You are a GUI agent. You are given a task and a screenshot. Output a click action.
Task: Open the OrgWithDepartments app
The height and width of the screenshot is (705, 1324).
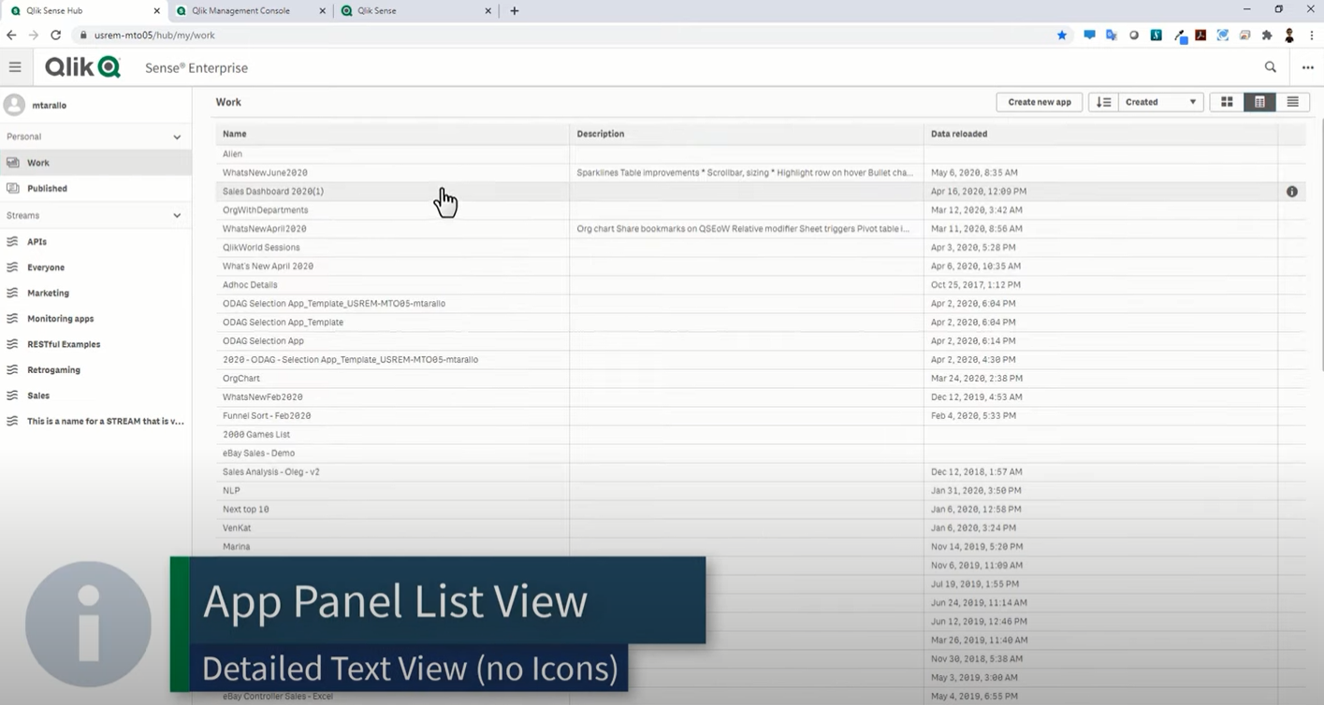(x=761, y=210)
